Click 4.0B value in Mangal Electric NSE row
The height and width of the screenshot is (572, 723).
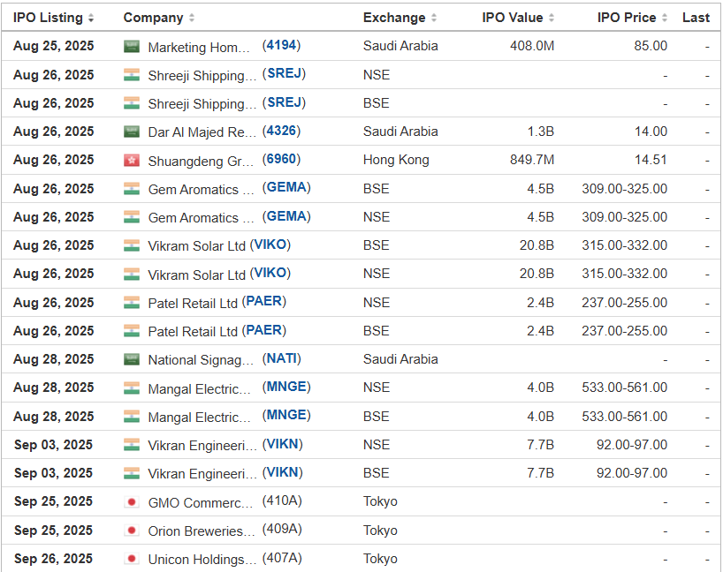[x=541, y=388]
